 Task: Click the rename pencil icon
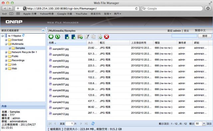[x=87, y=37]
